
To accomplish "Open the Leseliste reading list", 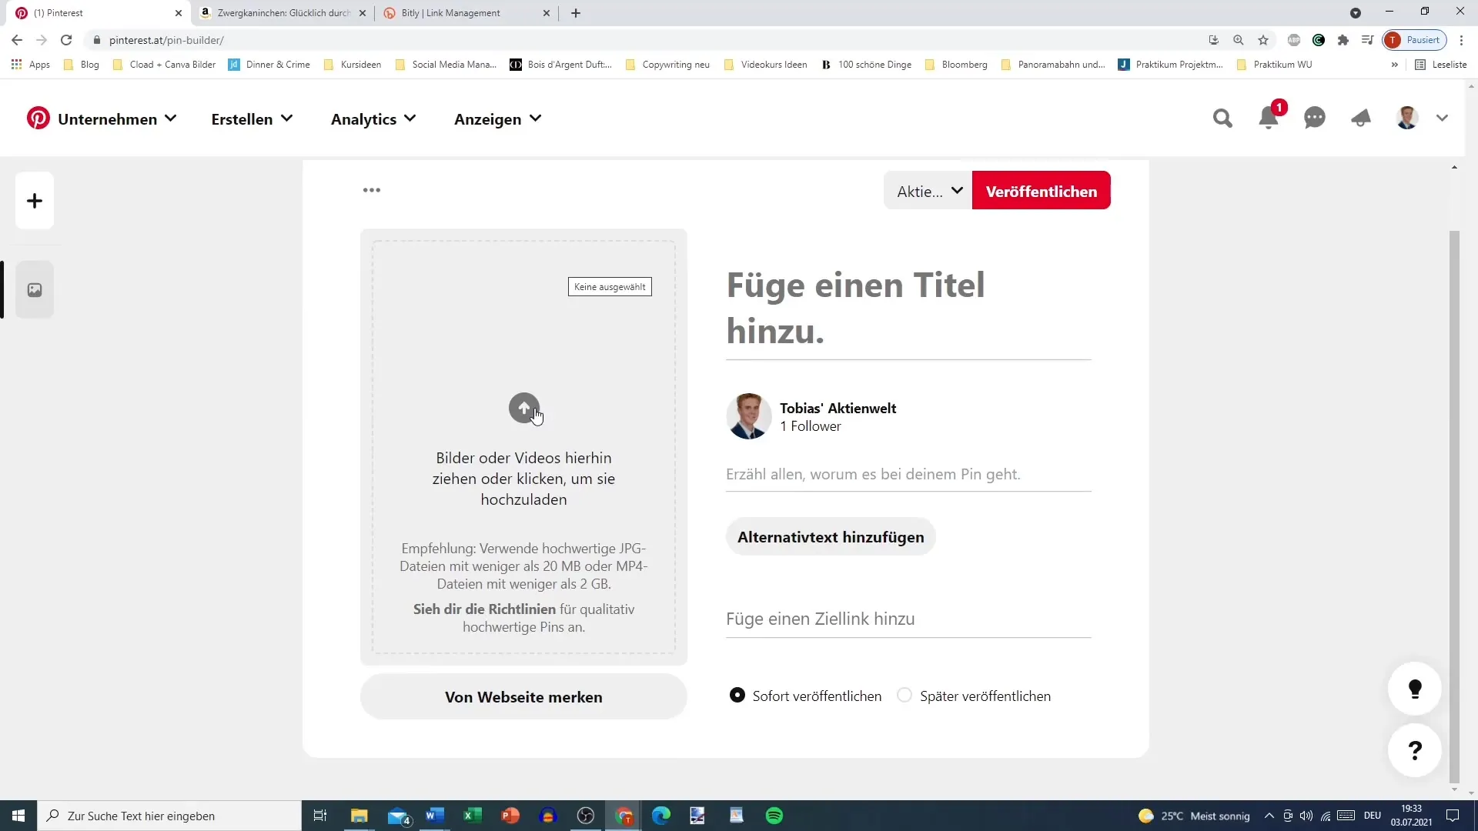I will [x=1441, y=65].
